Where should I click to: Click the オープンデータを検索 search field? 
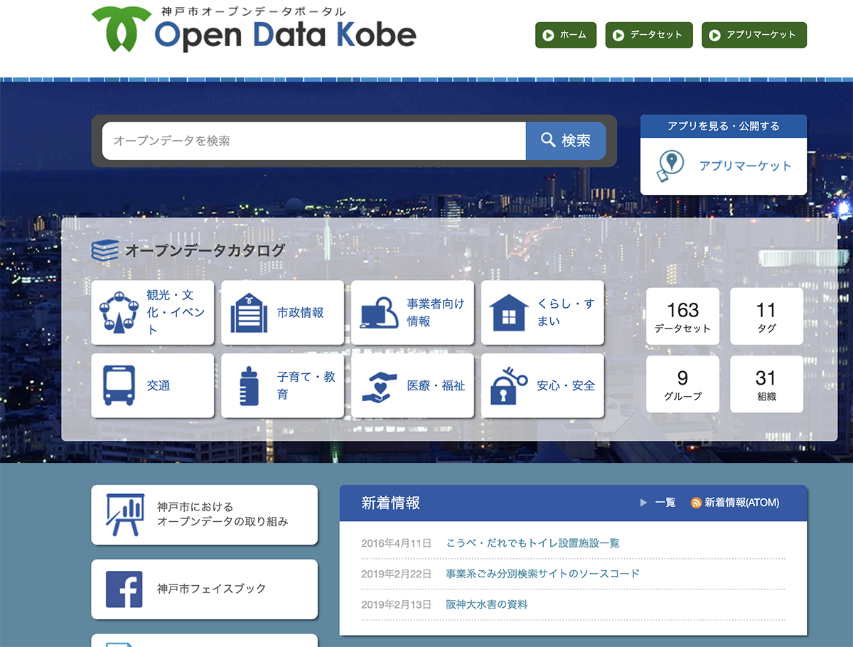(x=313, y=141)
